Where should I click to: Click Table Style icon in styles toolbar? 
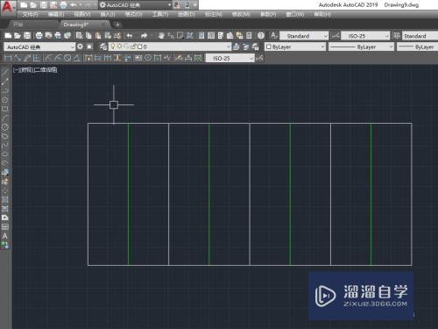(x=396, y=36)
